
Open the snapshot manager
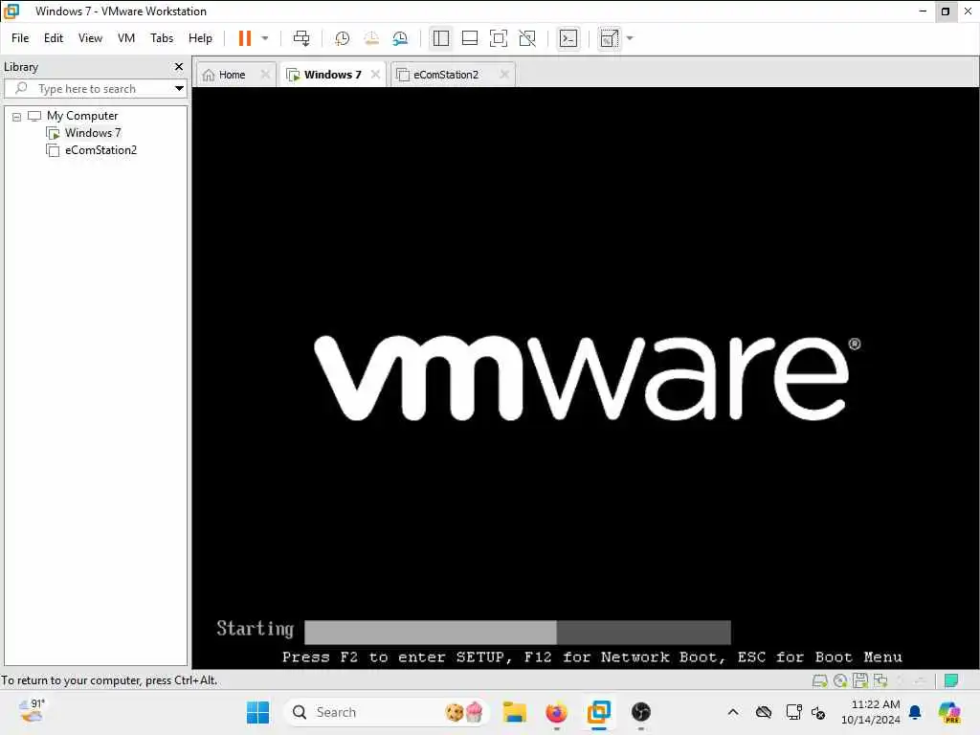[x=401, y=38]
